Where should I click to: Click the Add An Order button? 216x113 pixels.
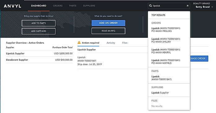pos(108,23)
